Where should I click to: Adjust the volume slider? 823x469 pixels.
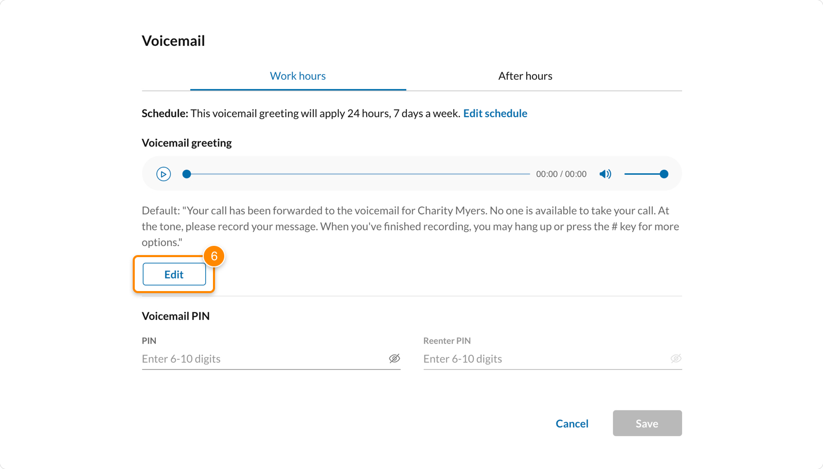coord(646,174)
